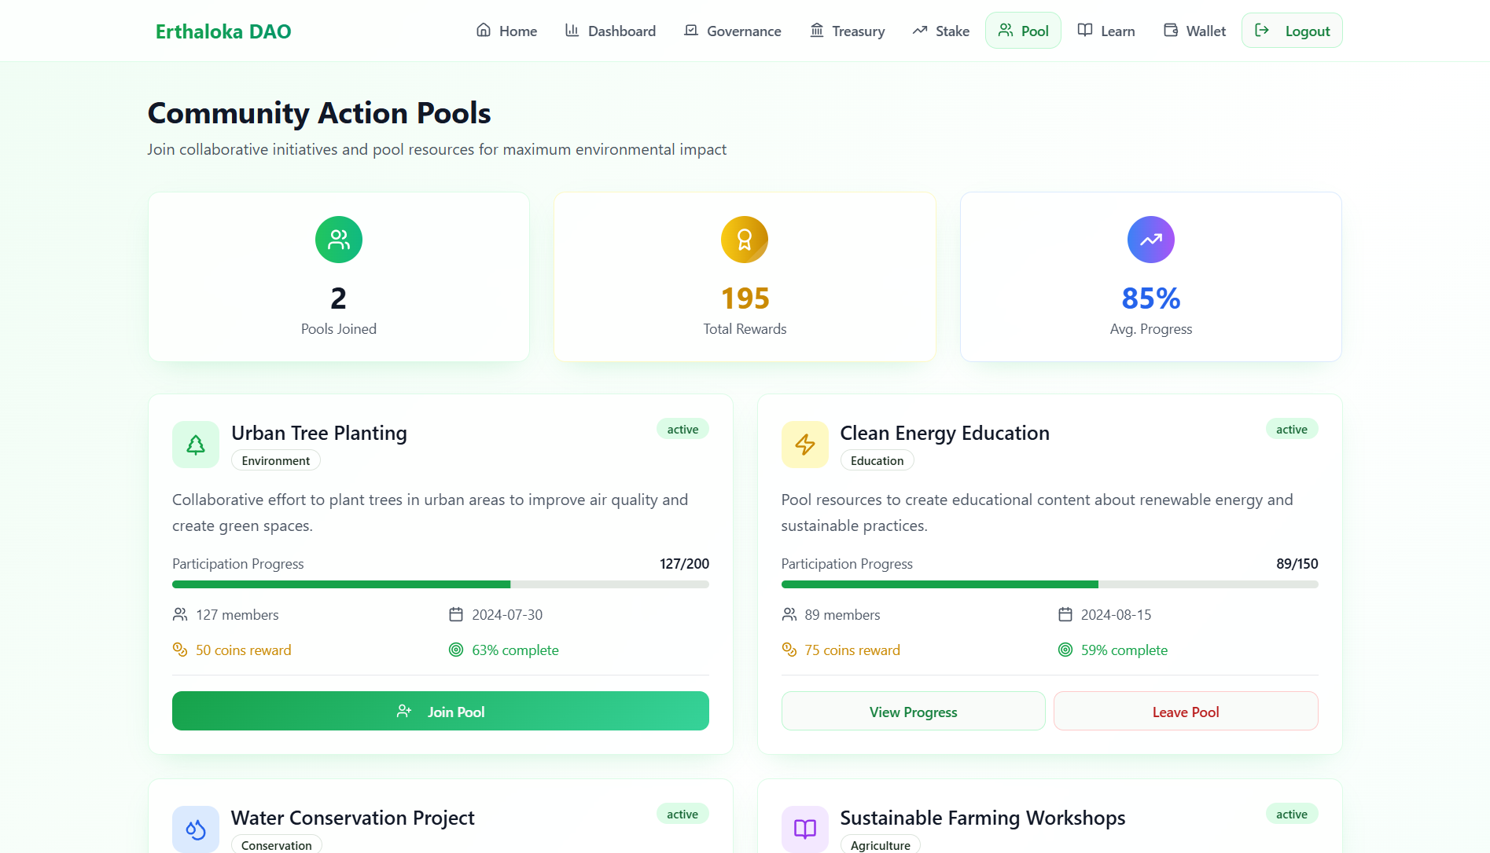Click the 75 coins reward icon
This screenshot has width=1490, height=853.
coord(789,650)
